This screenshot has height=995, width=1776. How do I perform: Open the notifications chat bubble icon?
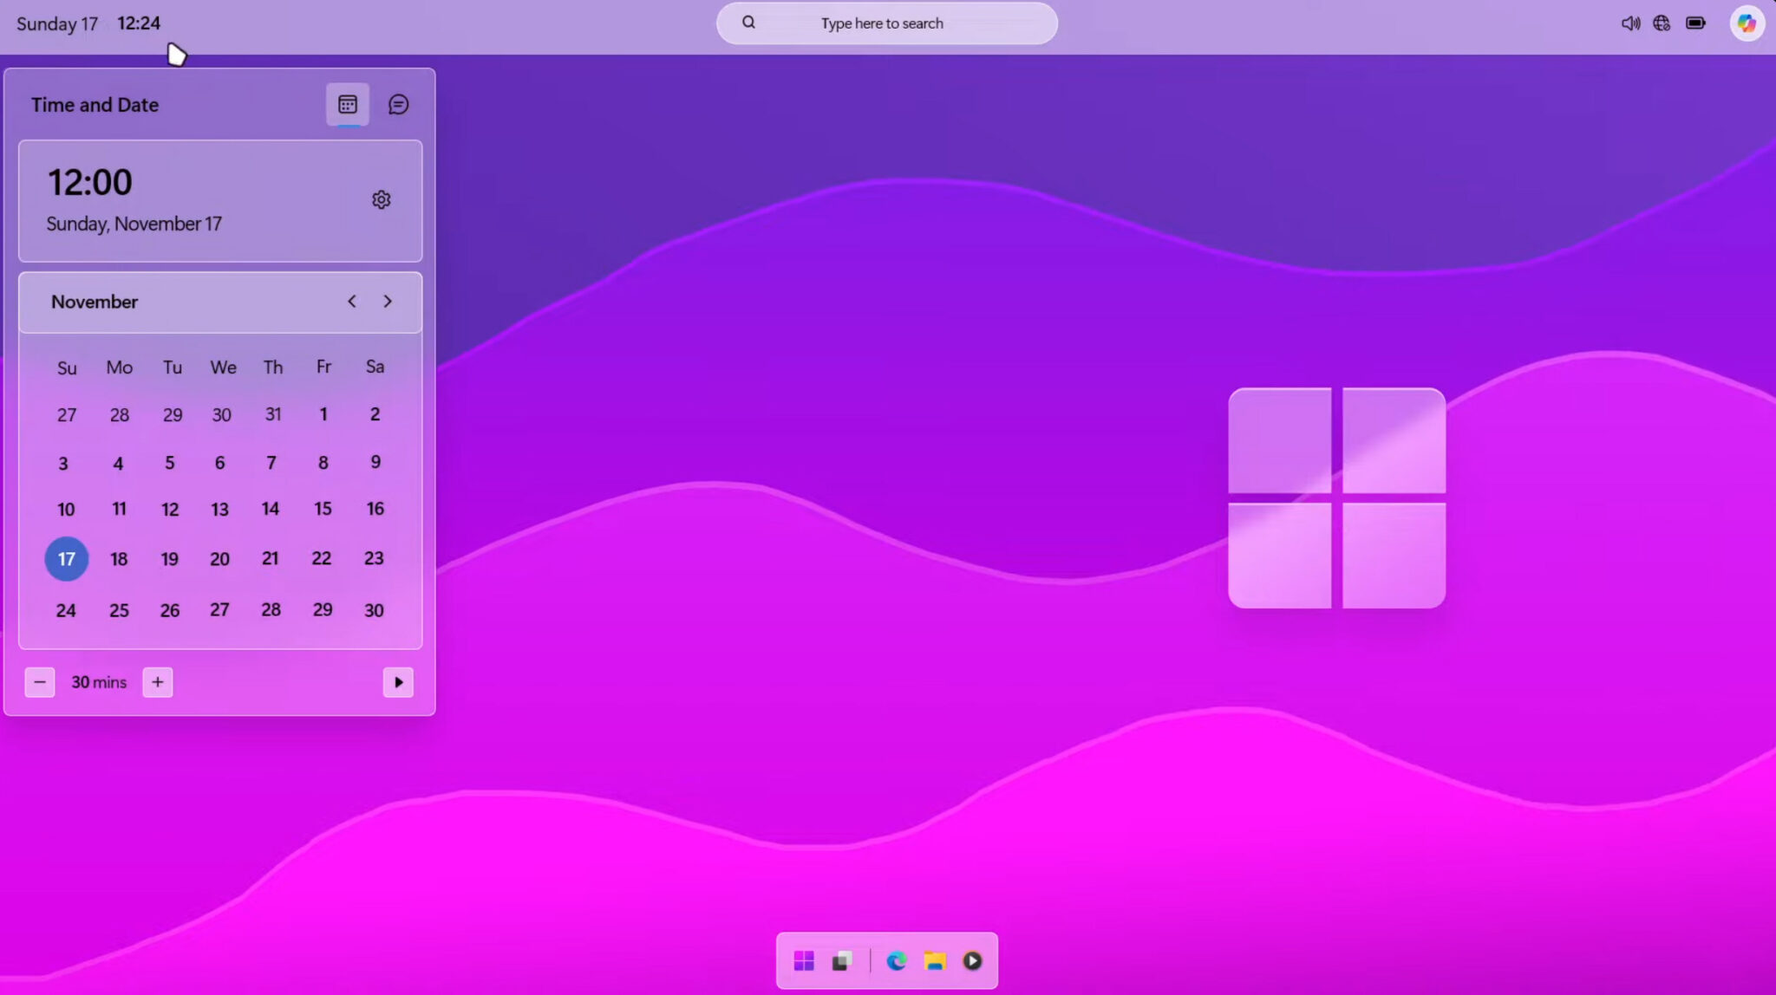click(x=398, y=104)
